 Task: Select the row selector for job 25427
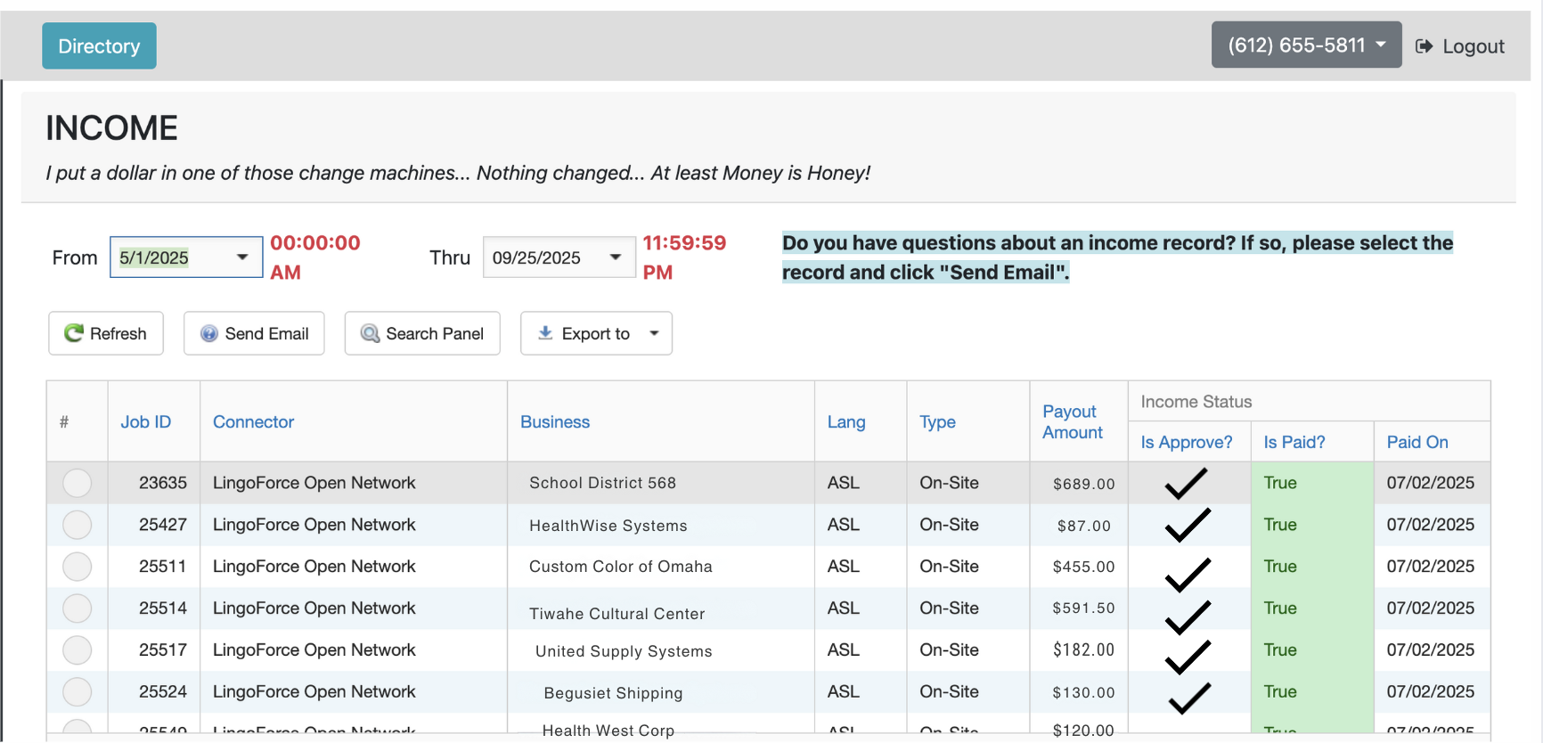point(78,525)
